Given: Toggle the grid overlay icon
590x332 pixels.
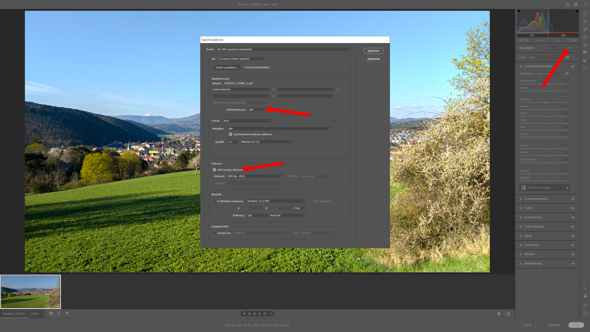Looking at the screenshot, I should click(x=585, y=313).
